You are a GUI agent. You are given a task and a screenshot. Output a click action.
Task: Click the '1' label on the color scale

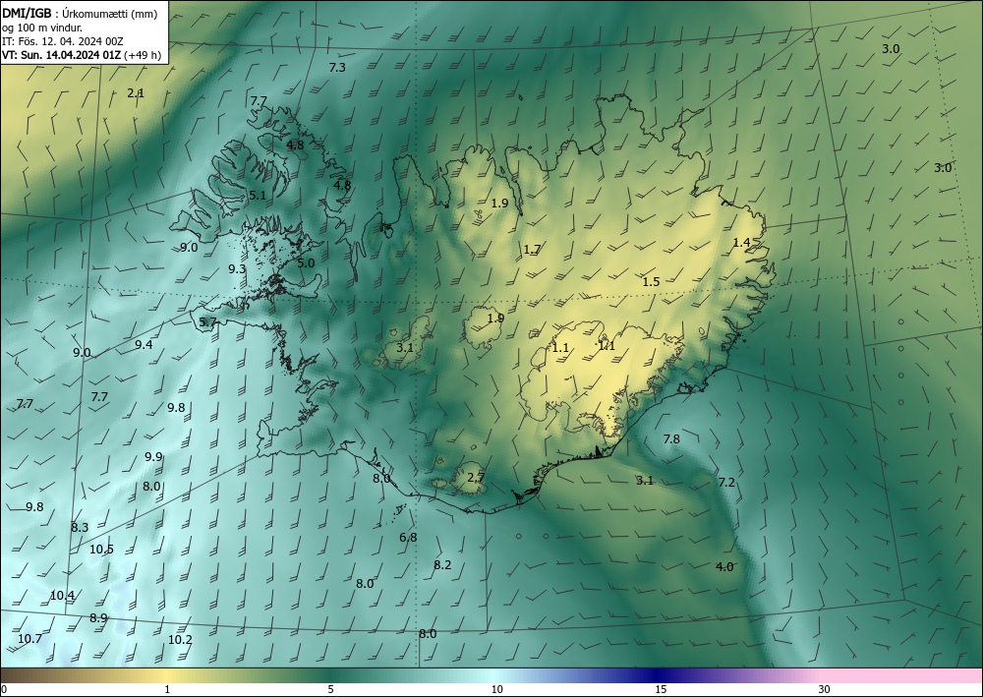(167, 690)
